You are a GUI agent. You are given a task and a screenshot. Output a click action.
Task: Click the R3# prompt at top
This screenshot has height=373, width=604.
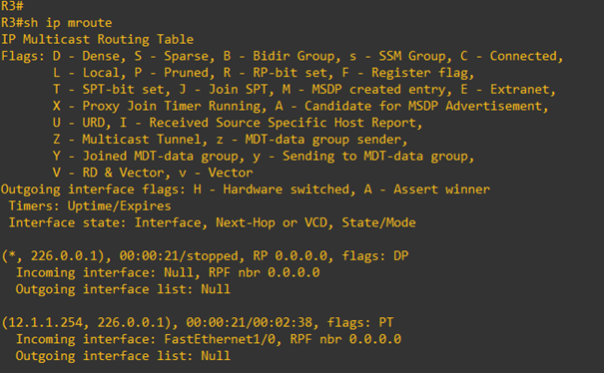pyautogui.click(x=12, y=6)
